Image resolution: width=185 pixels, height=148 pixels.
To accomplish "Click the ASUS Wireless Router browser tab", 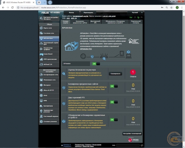I will [x=18, y=2].
